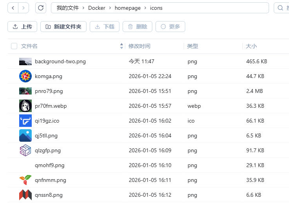Click the qlzgfp.png purple cube icon
The height and width of the screenshot is (212, 289).
click(x=25, y=150)
